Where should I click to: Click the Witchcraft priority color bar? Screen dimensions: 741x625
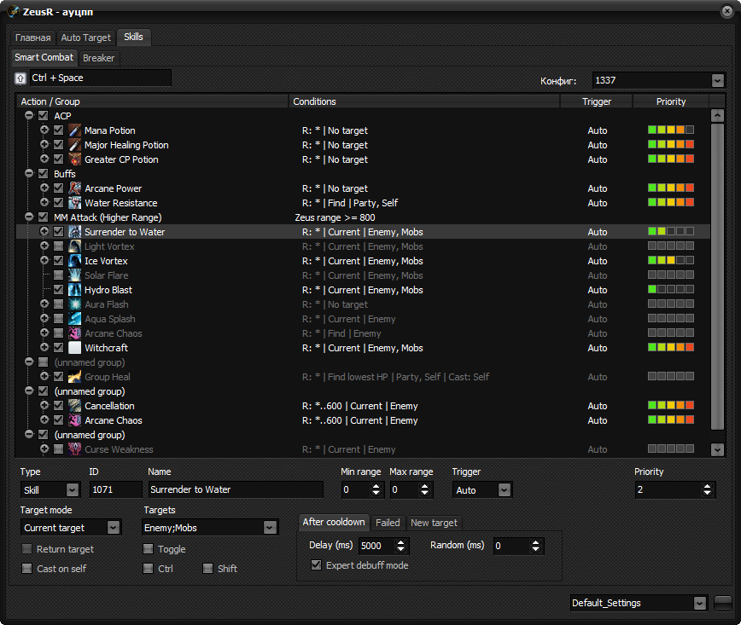tap(671, 347)
